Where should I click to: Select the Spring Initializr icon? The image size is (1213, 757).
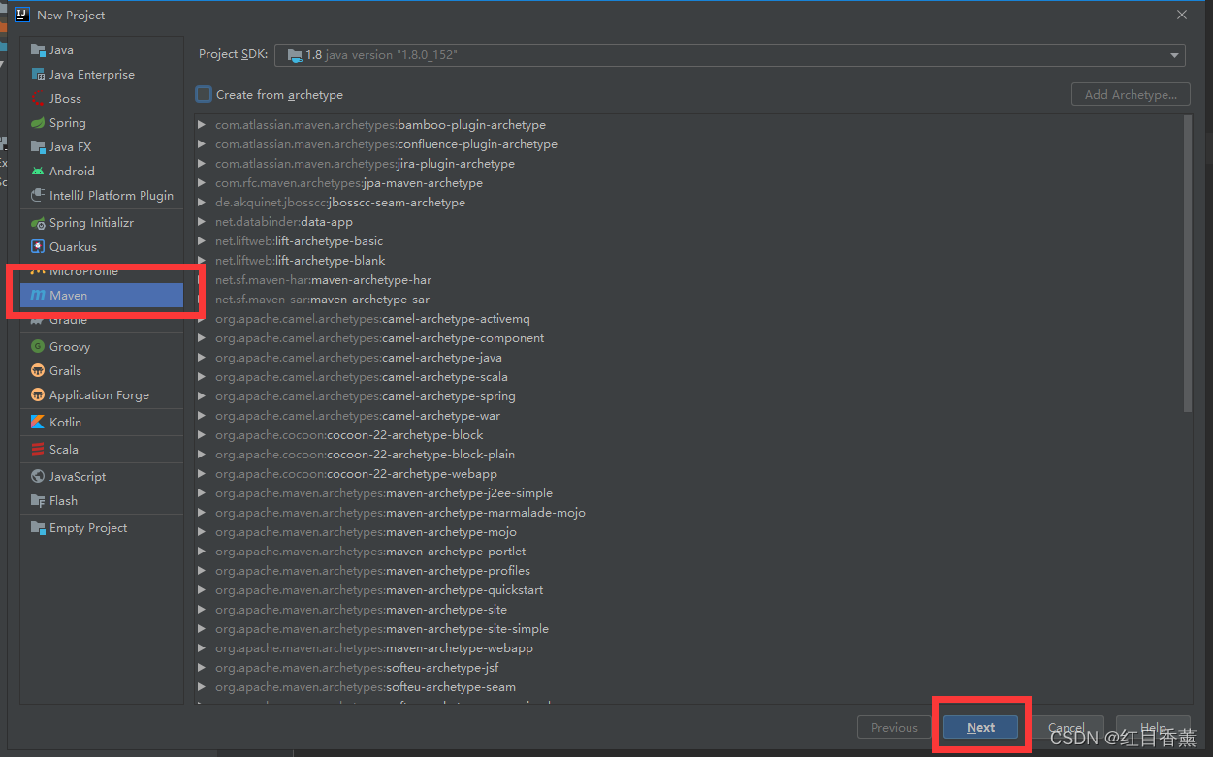(38, 223)
